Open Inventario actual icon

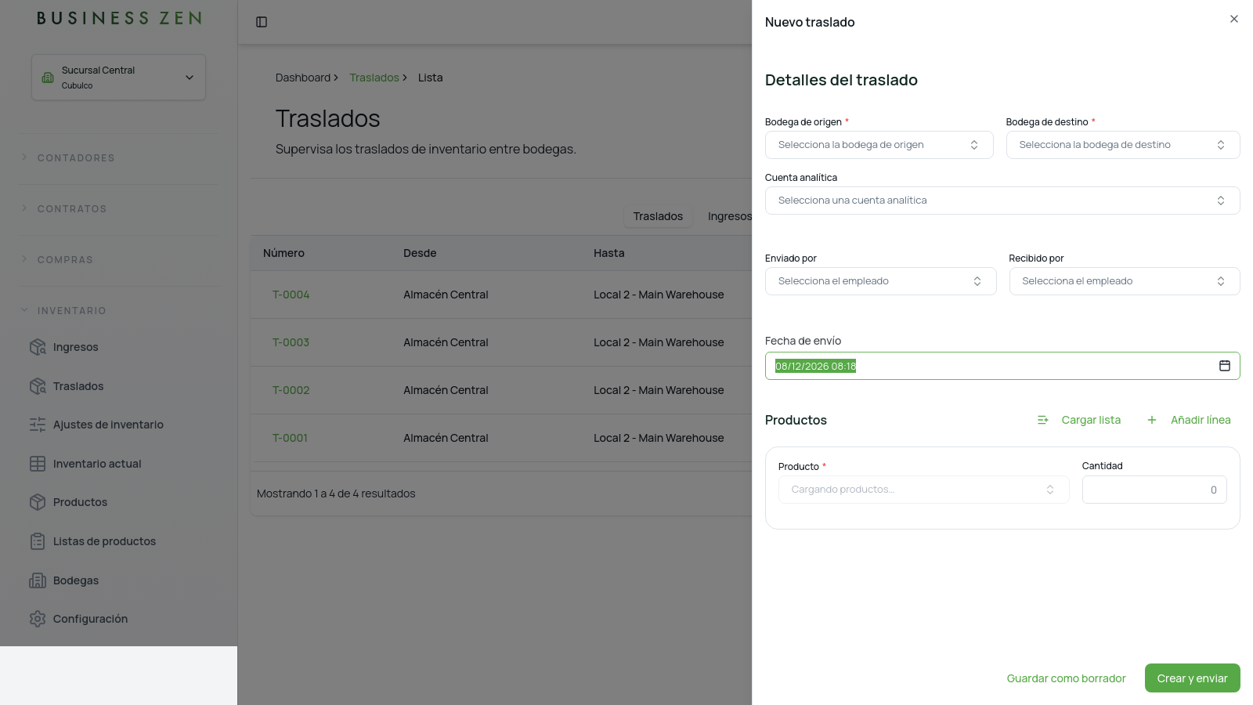[38, 464]
